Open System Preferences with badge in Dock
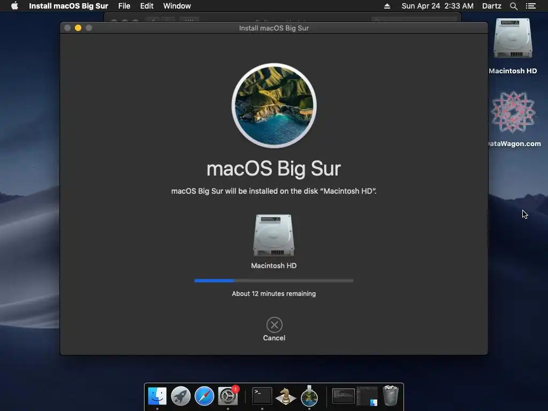Image resolution: width=548 pixels, height=411 pixels. pyautogui.click(x=228, y=396)
